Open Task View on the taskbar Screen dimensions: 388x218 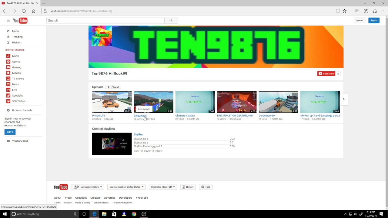click(84, 214)
